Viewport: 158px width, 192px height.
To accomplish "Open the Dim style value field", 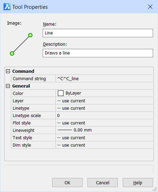I will 104,145.
